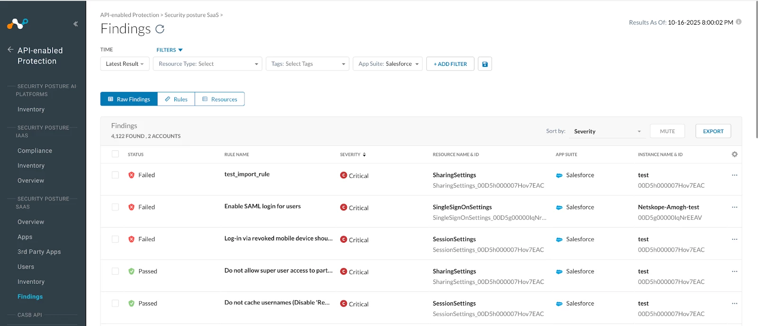Click Passed shield icon on Do not allow super user row
The image size is (758, 326).
131,271
